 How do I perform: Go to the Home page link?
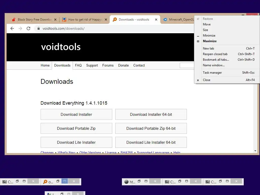click(x=45, y=65)
